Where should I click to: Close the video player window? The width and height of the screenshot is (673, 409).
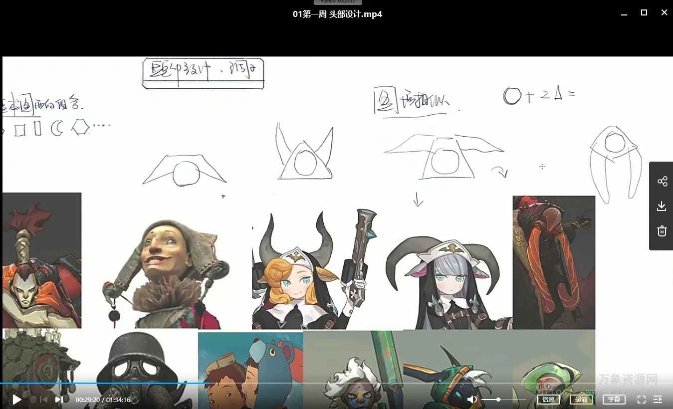664,13
